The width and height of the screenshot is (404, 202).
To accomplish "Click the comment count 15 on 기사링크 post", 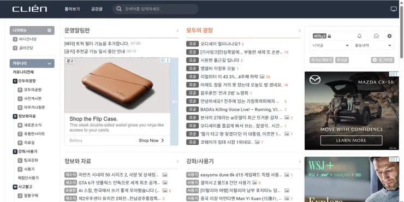I will point(287,52).
